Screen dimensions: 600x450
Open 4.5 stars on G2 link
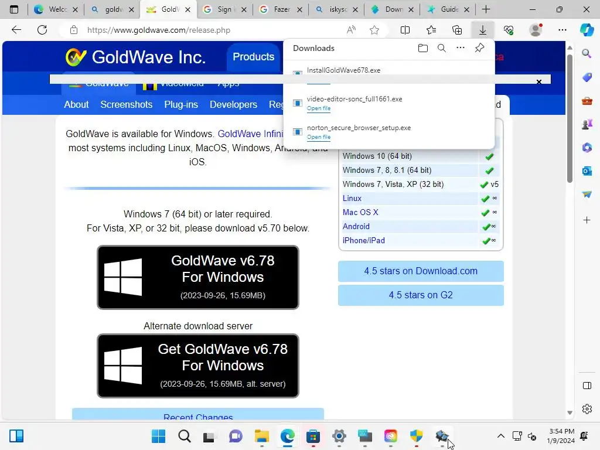click(x=421, y=295)
